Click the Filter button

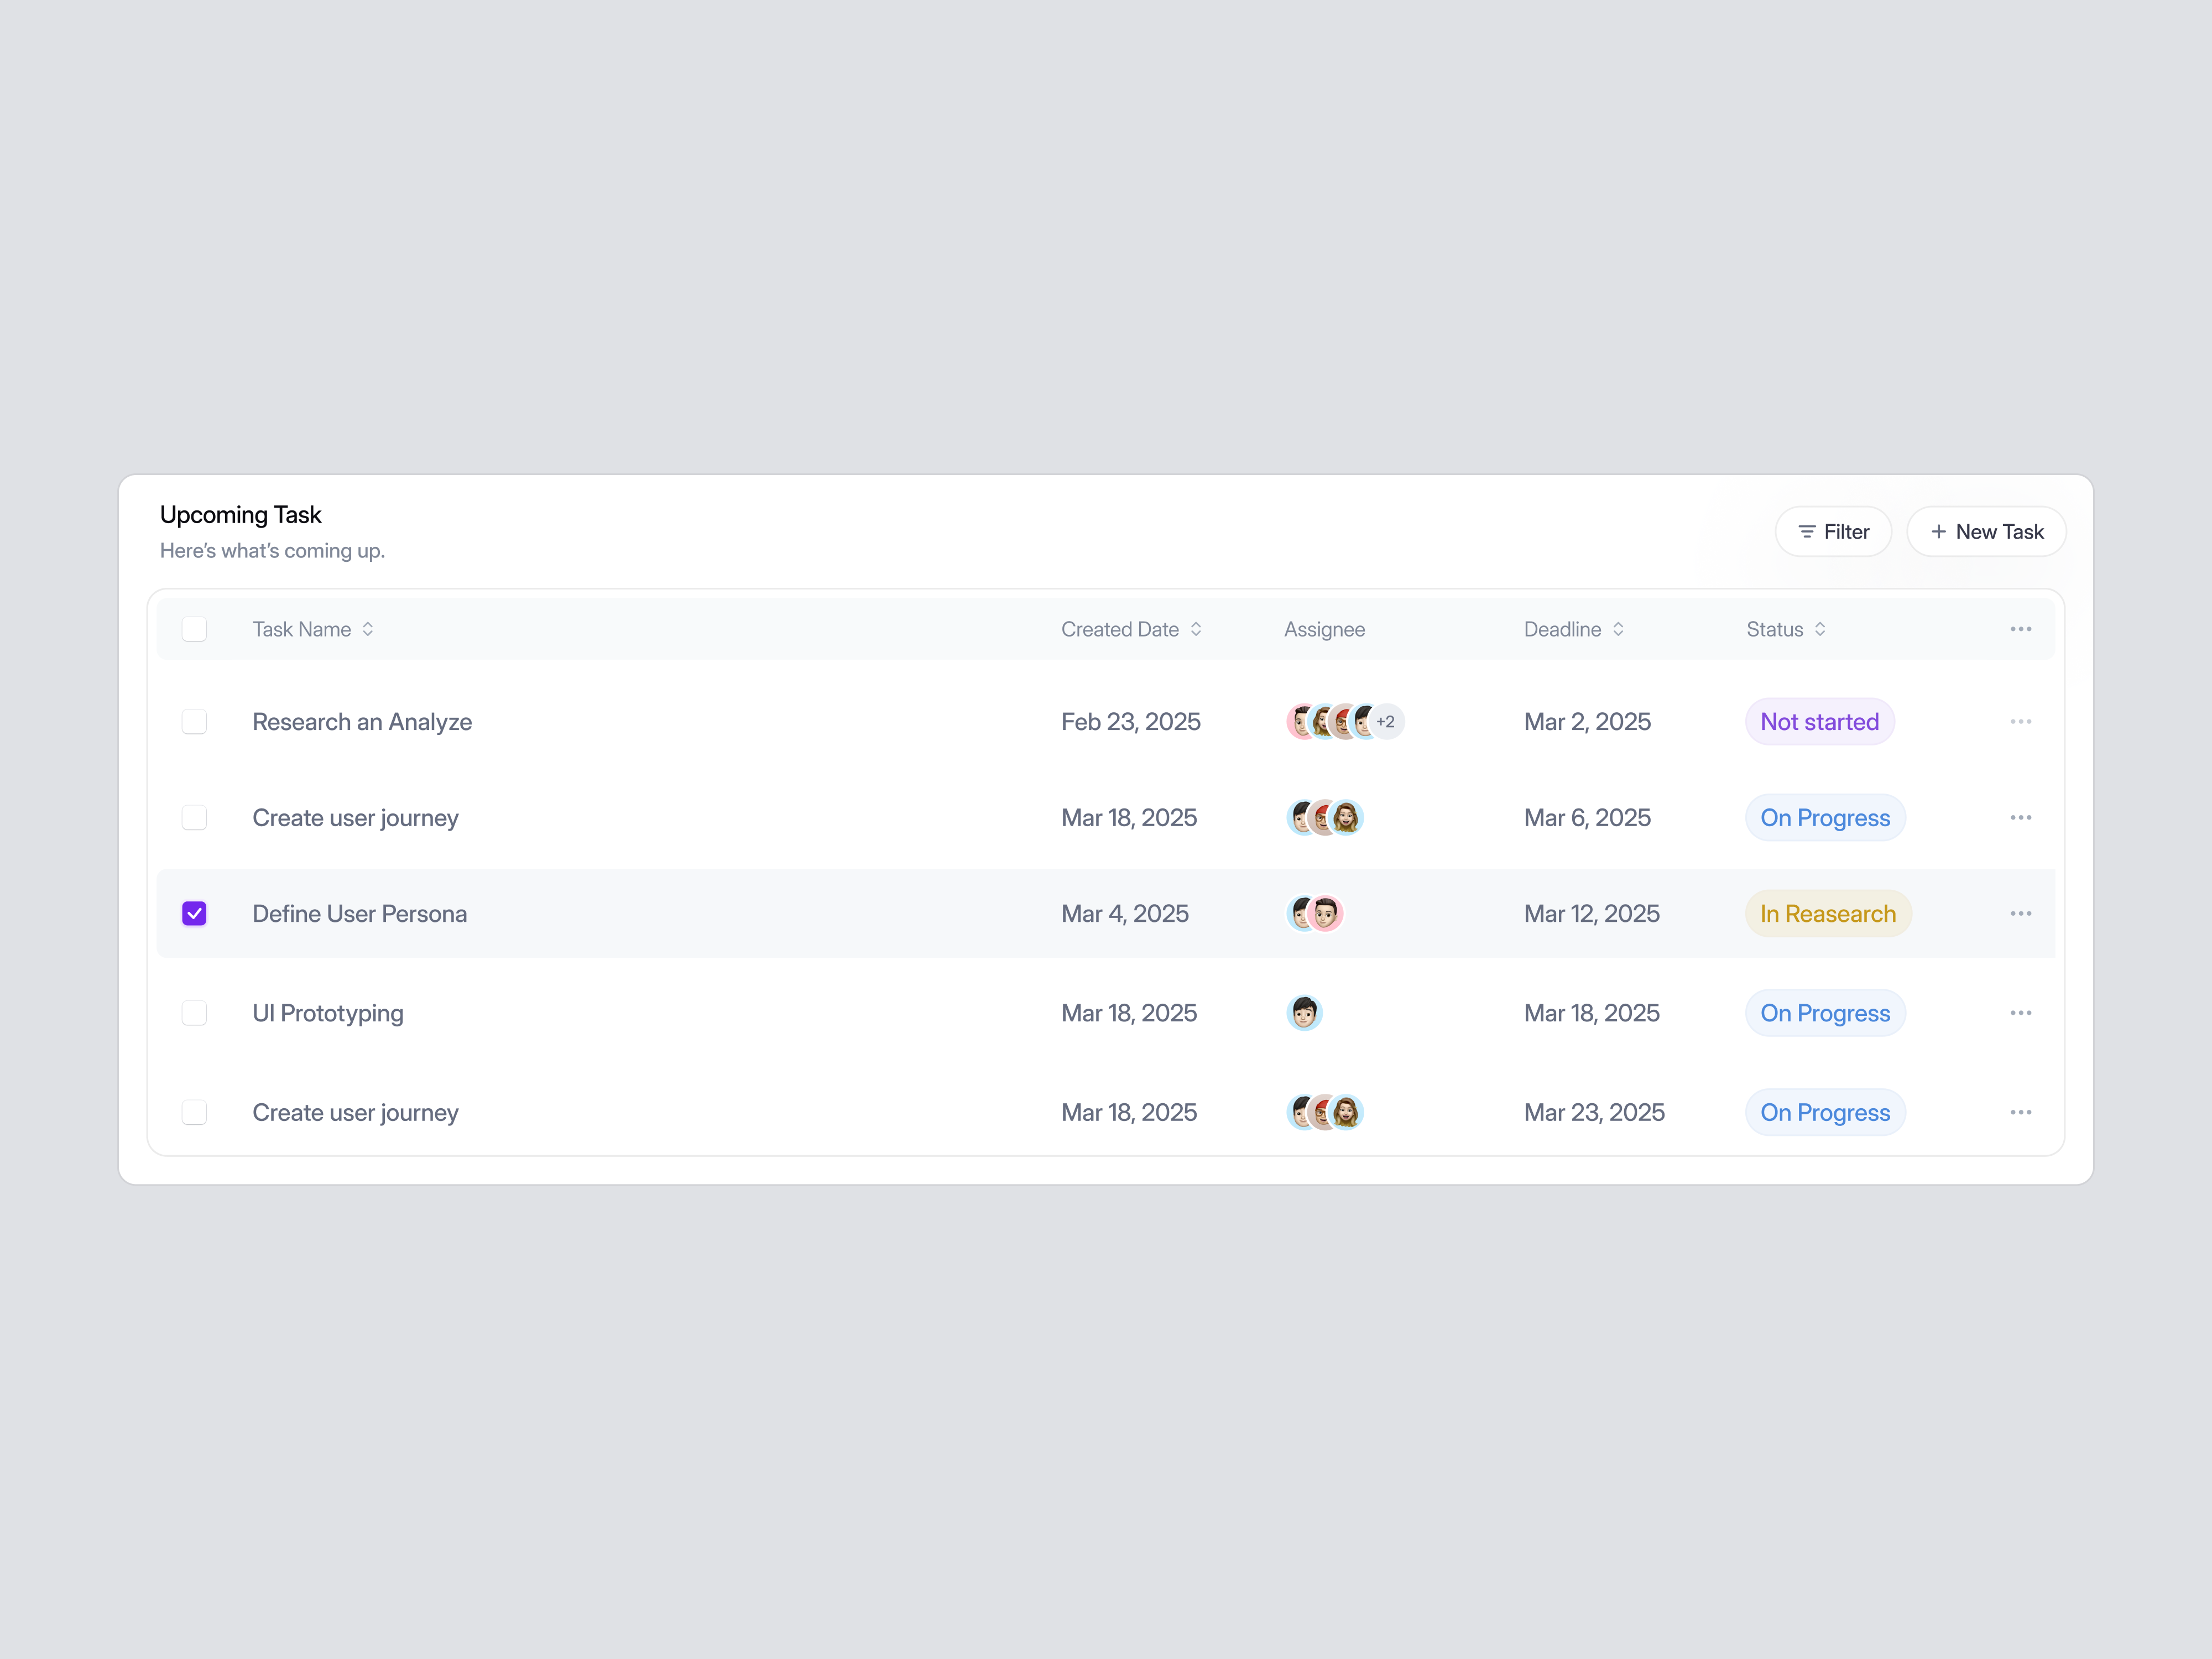(x=1833, y=531)
